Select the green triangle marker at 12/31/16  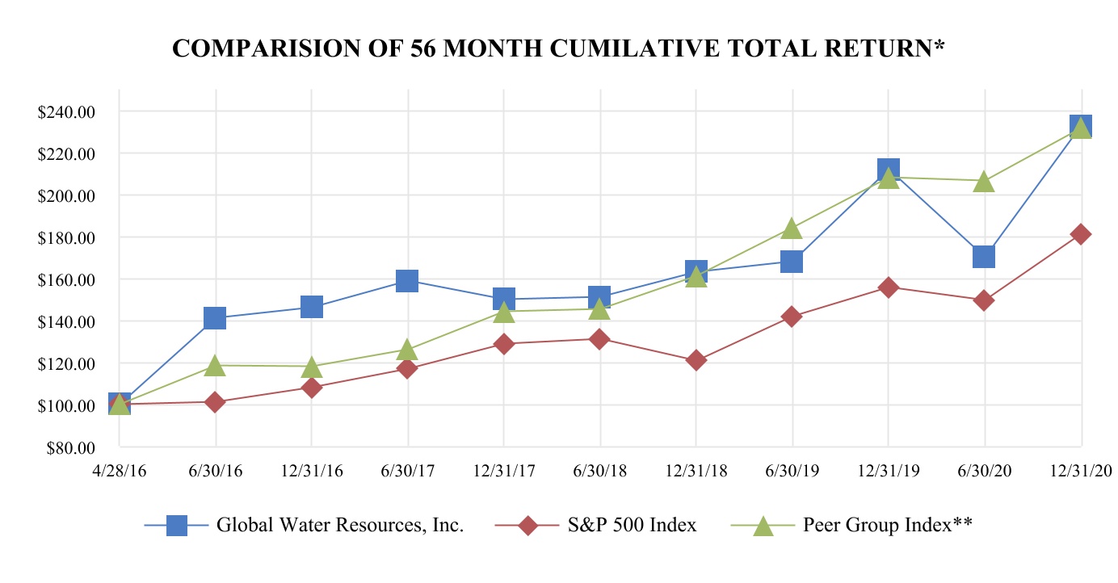(311, 367)
